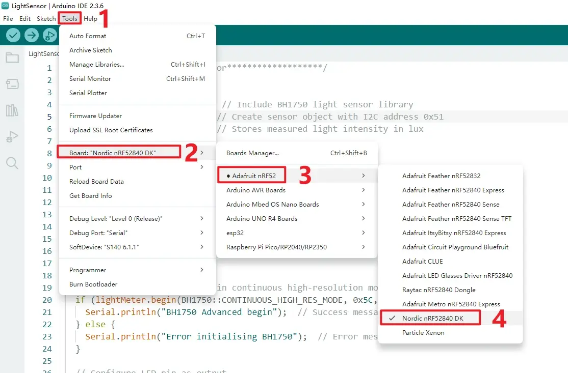Select the checked Nordic nRF52840 DK board
This screenshot has height=373, width=568.
tap(450, 319)
